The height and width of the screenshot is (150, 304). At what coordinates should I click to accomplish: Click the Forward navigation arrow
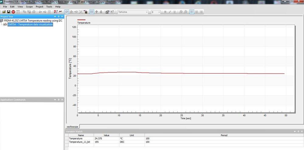point(45,12)
